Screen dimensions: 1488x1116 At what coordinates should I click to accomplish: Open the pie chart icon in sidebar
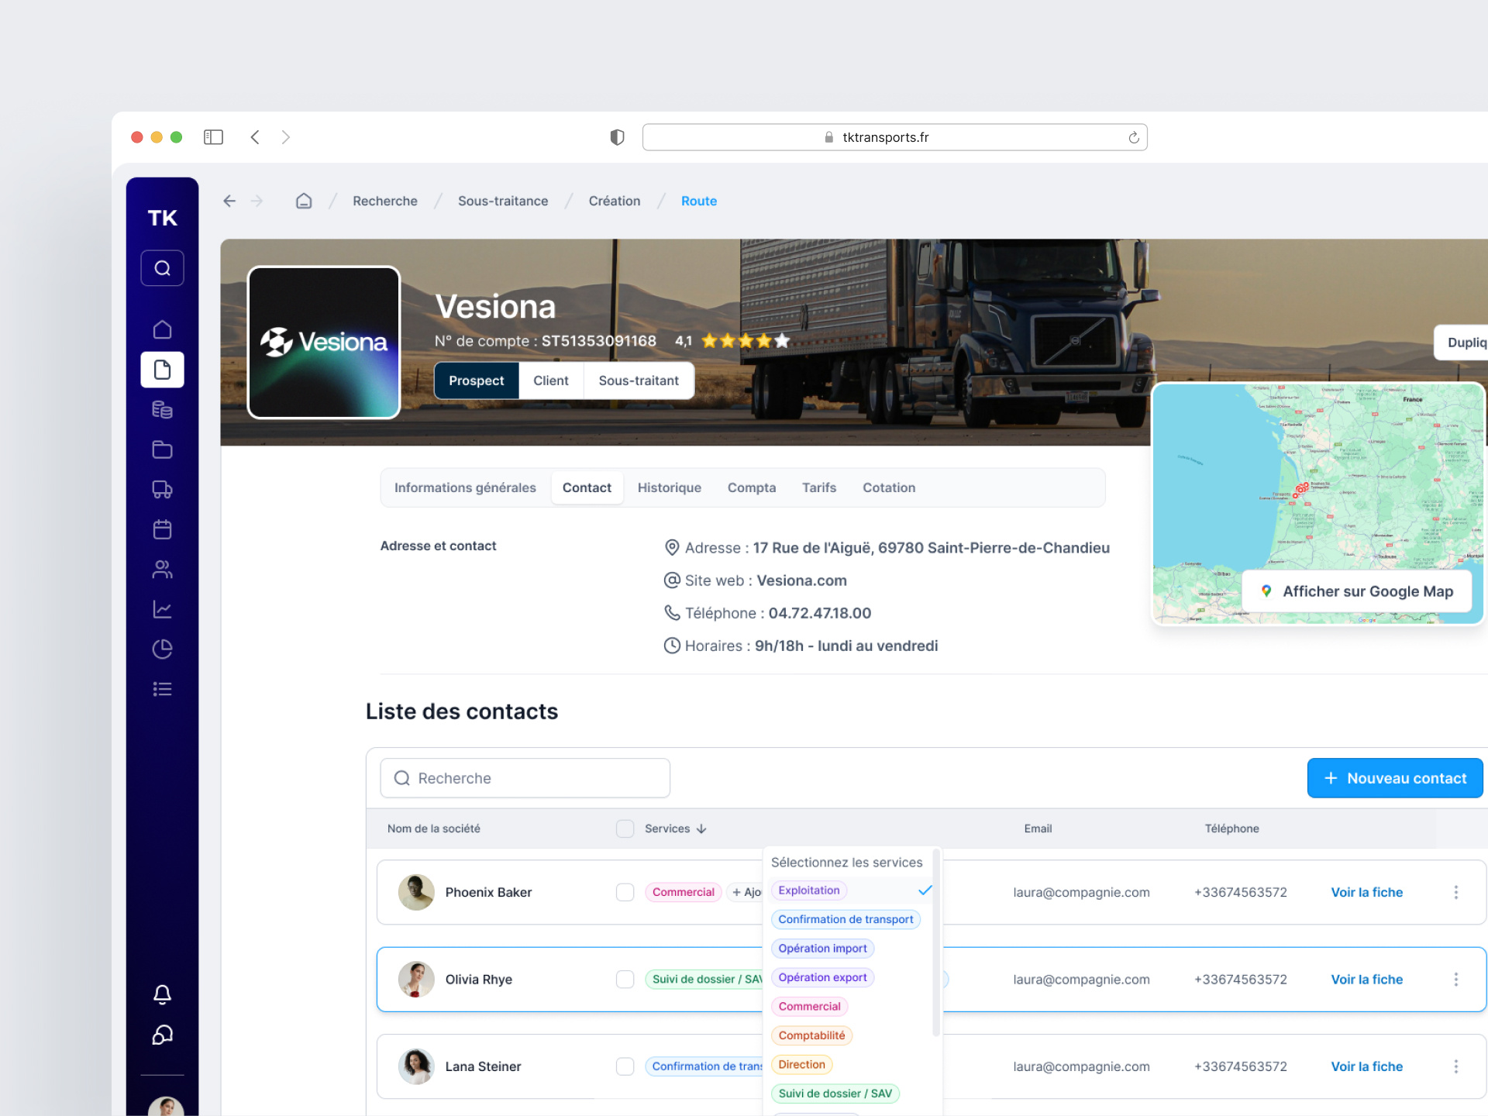click(162, 649)
